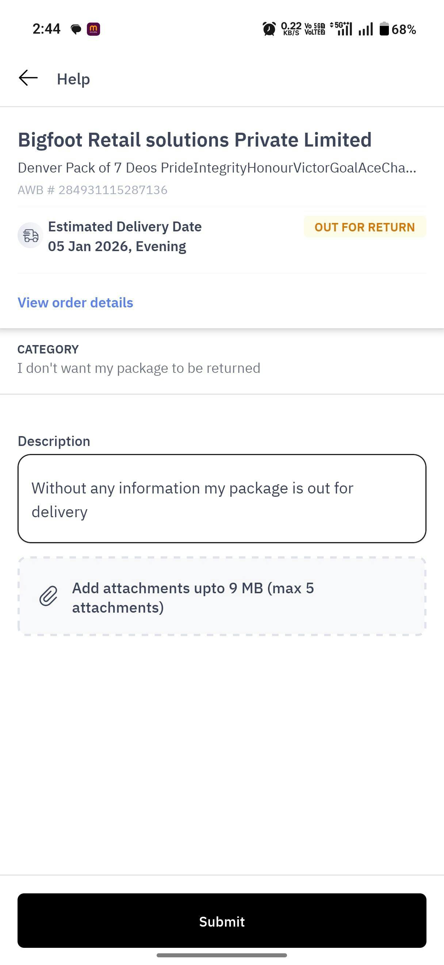Tap the chat bubble notification icon

[76, 29]
